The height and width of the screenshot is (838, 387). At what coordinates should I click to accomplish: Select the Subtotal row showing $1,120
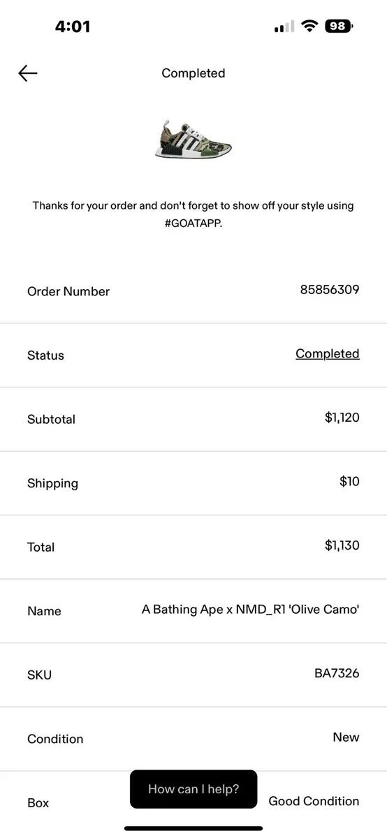coord(193,419)
